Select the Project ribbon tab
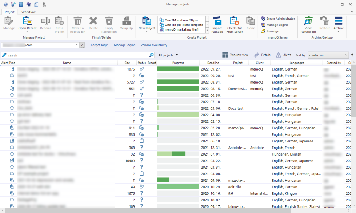Image resolution: width=356 pixels, height=213 pixels. pyautogui.click(x=9, y=12)
